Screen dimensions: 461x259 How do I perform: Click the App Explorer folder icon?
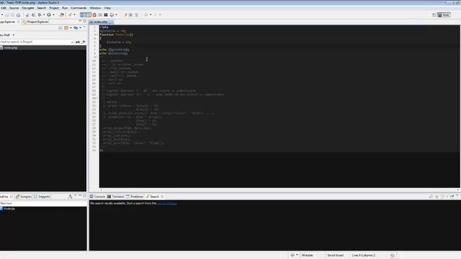click(66, 28)
